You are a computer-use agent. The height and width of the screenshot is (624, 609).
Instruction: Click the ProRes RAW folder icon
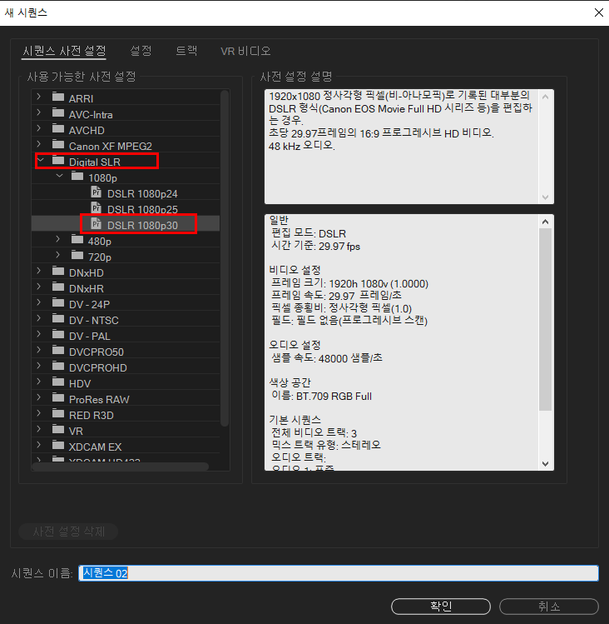click(58, 397)
